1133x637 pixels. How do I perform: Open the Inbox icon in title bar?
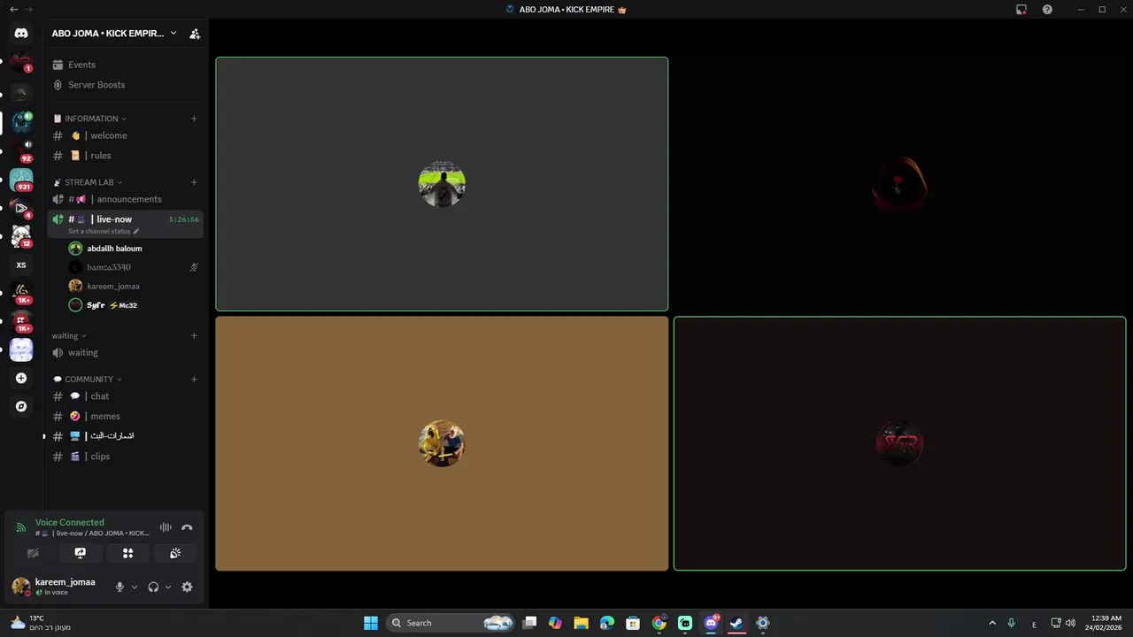(1021, 10)
